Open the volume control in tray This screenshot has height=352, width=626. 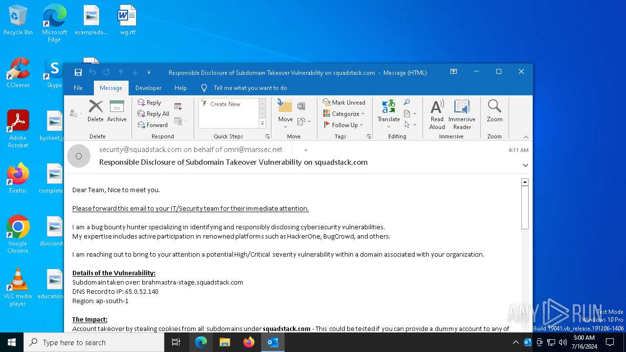click(x=563, y=342)
